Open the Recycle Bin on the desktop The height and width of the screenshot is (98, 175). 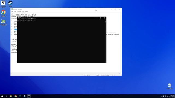pos(170,86)
